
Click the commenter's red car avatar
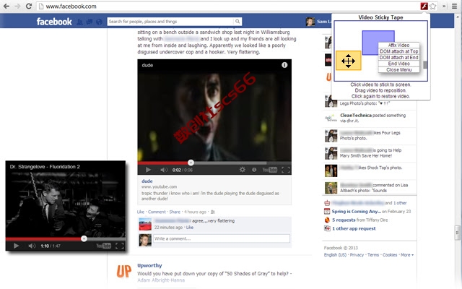pos(145,225)
